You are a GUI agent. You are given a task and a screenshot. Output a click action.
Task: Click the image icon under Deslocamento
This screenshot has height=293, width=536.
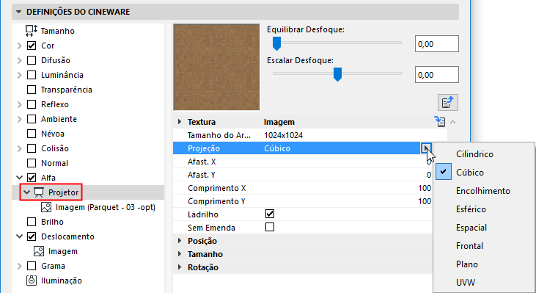point(39,251)
